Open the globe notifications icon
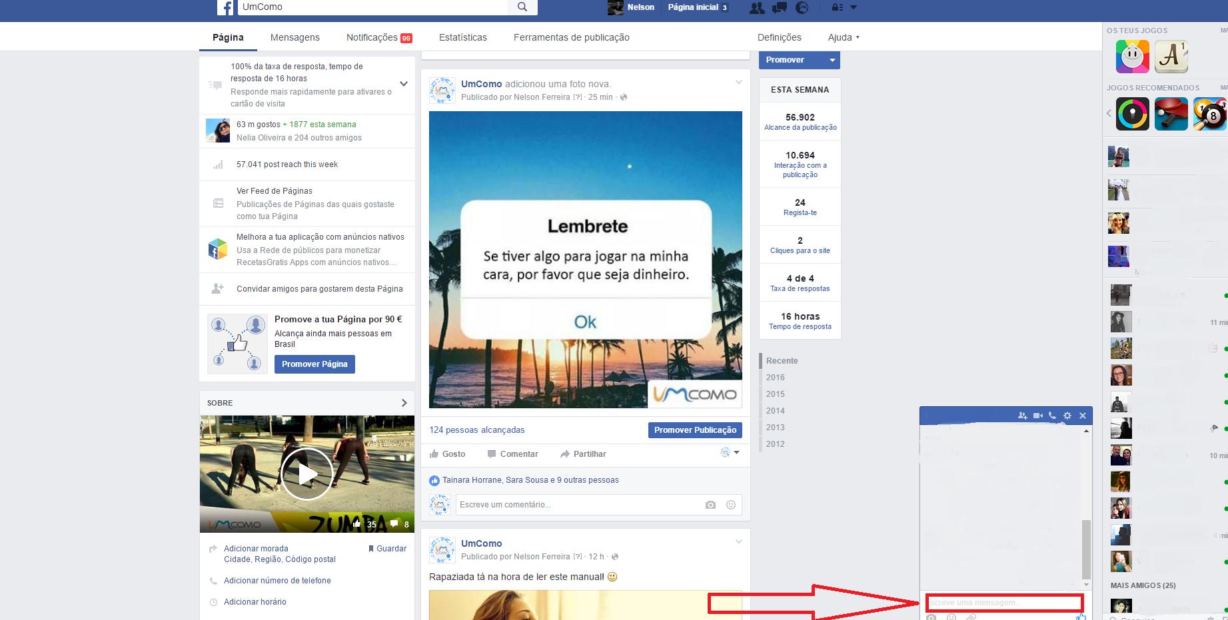The image size is (1228, 620). pos(802,8)
